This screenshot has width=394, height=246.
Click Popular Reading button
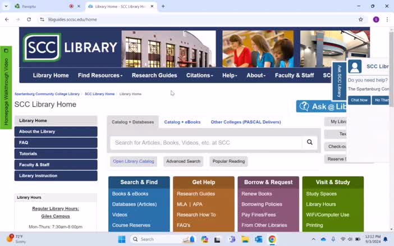228,161
